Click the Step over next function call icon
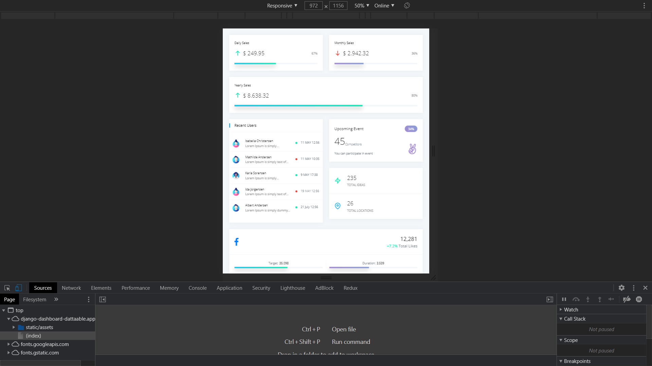 pos(576,299)
